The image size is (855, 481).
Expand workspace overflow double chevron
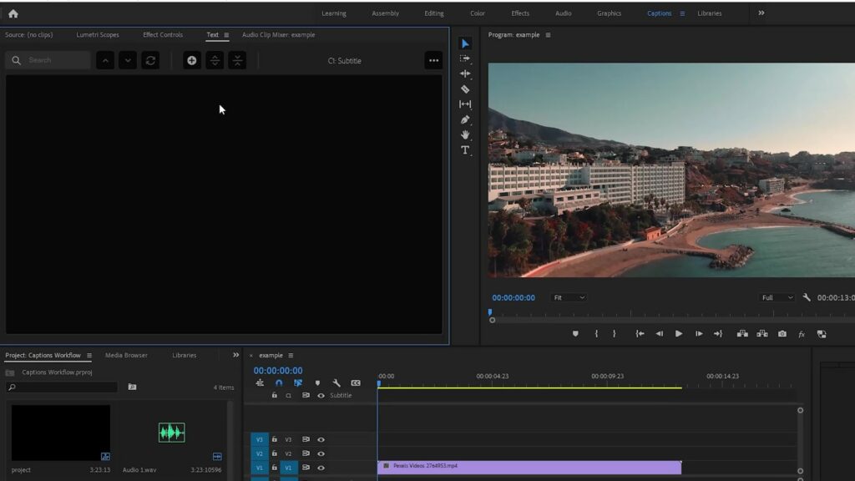[761, 13]
